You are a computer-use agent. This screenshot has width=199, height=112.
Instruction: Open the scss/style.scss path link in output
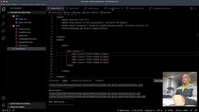coord(96,85)
